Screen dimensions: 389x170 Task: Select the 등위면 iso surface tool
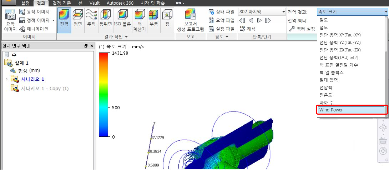click(106, 20)
